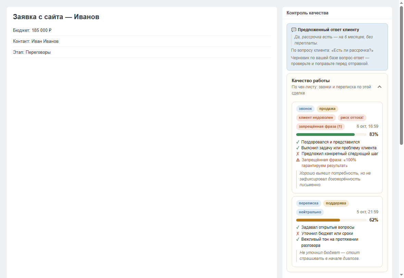Click the Предложенный ответ клиенту heading
Viewport: 404px width, 278px height.
[329, 30]
